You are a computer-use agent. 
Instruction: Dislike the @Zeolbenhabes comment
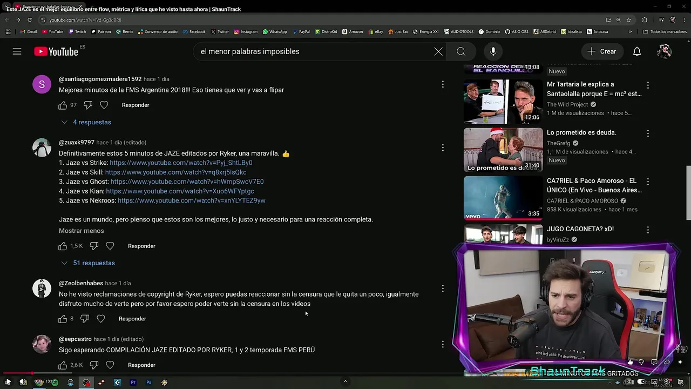pyautogui.click(x=84, y=319)
